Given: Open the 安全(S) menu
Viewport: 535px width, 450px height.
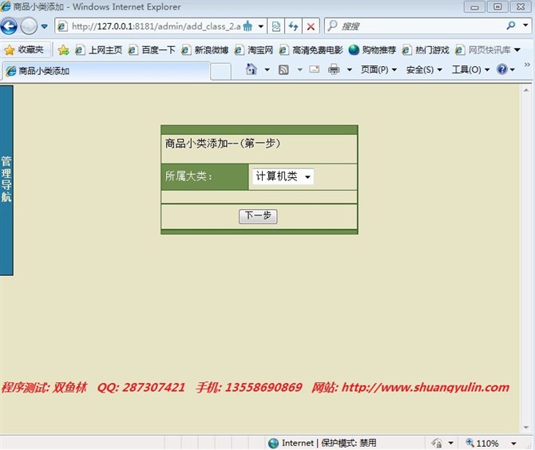Looking at the screenshot, I should point(424,70).
